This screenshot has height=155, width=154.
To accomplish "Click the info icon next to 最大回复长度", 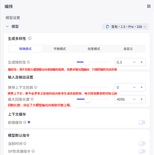I will click(x=32, y=99).
